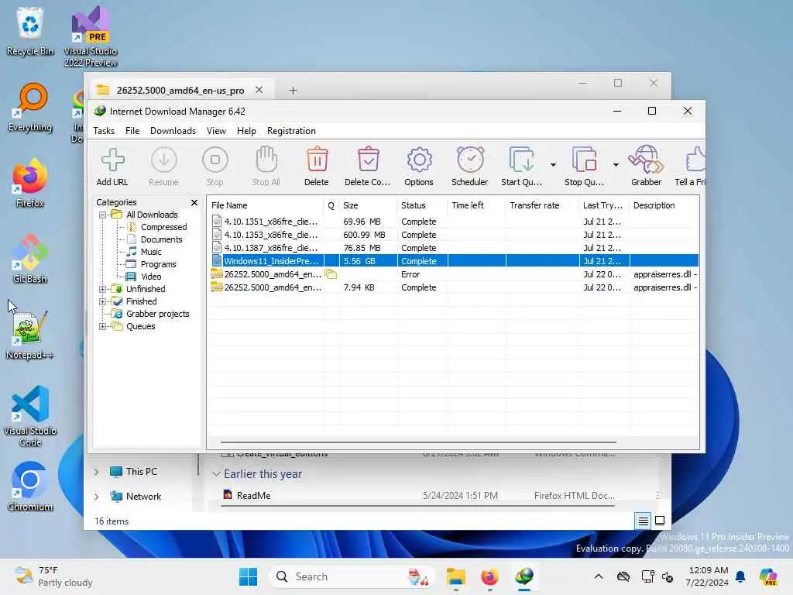
Task: Select the 26252.5000 row sized 7.94 KB
Action: 454,287
